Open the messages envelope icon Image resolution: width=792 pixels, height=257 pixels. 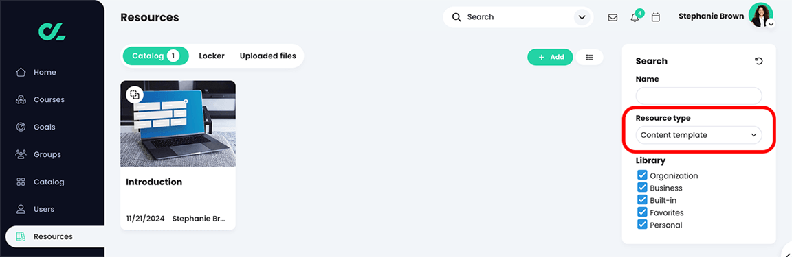click(613, 17)
